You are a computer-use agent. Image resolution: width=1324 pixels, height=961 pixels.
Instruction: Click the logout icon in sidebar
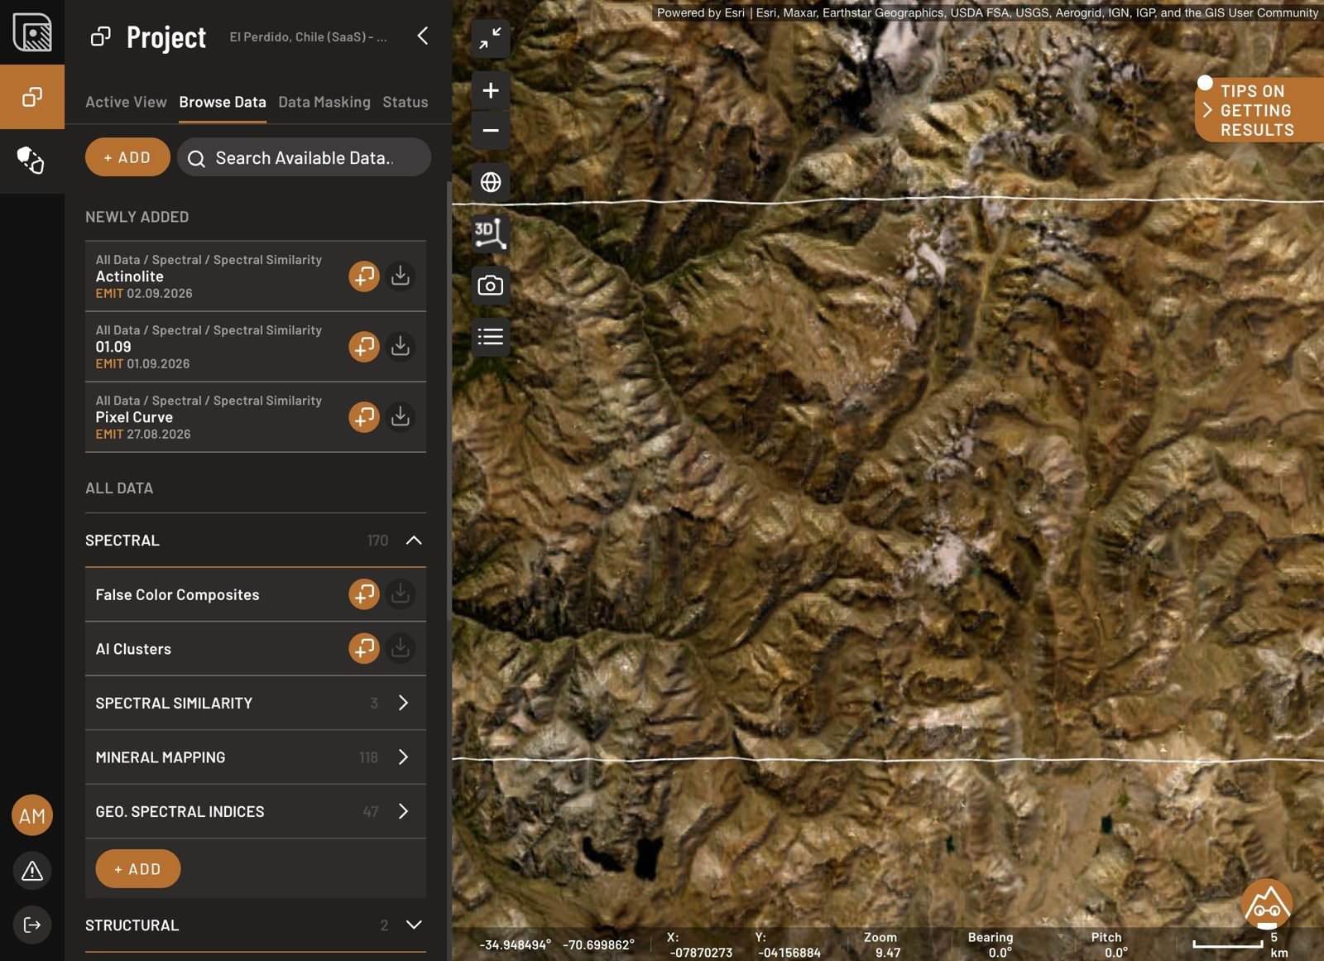(32, 925)
